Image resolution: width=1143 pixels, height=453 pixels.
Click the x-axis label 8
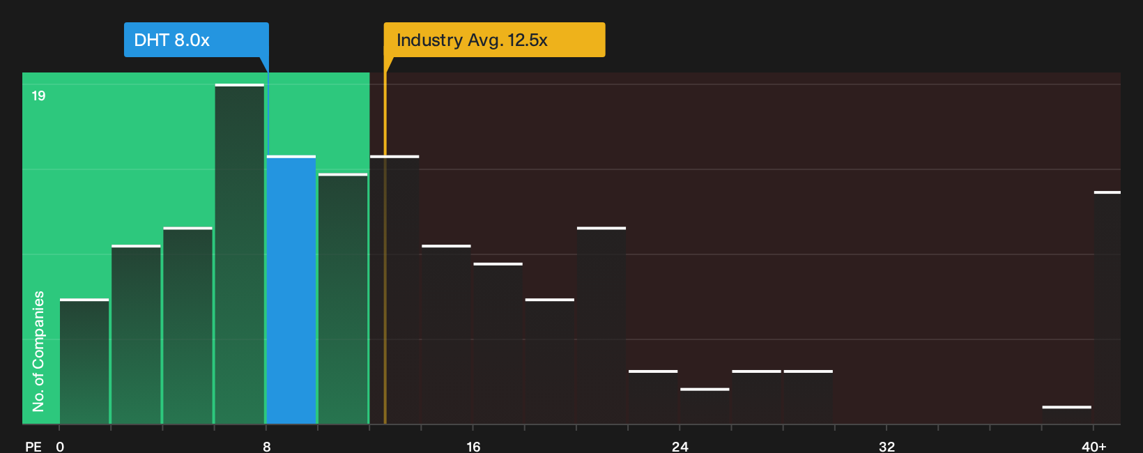coord(266,446)
